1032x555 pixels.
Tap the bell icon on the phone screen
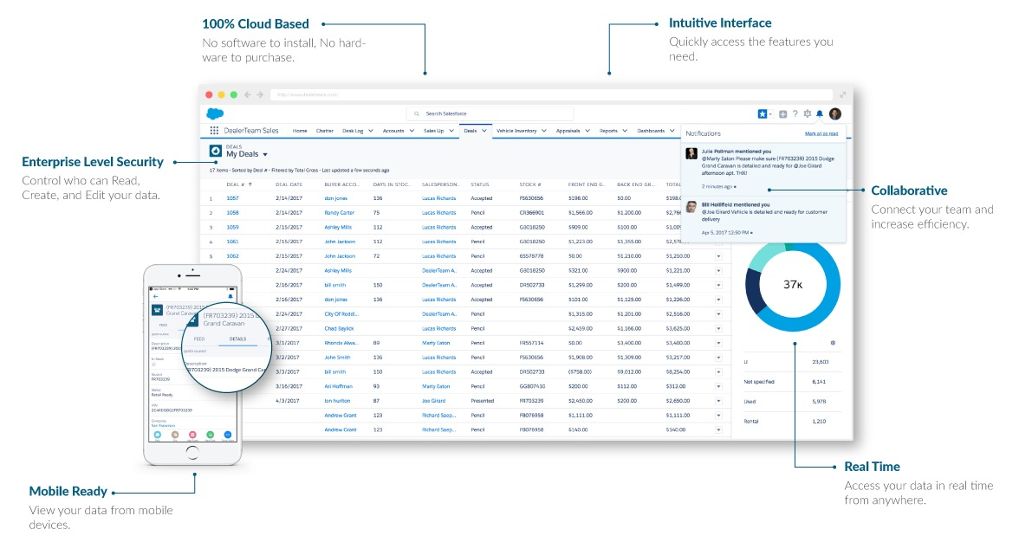coord(230,297)
